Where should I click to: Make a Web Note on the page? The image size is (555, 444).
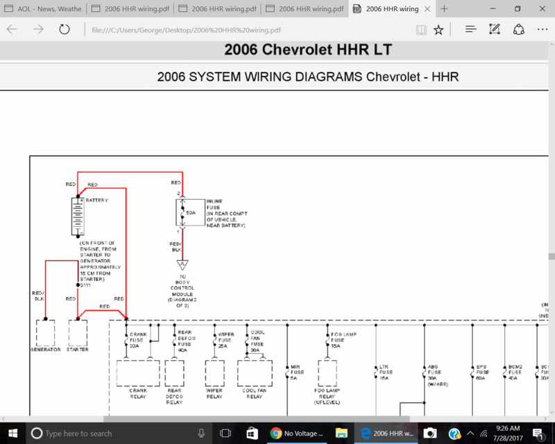(x=495, y=30)
